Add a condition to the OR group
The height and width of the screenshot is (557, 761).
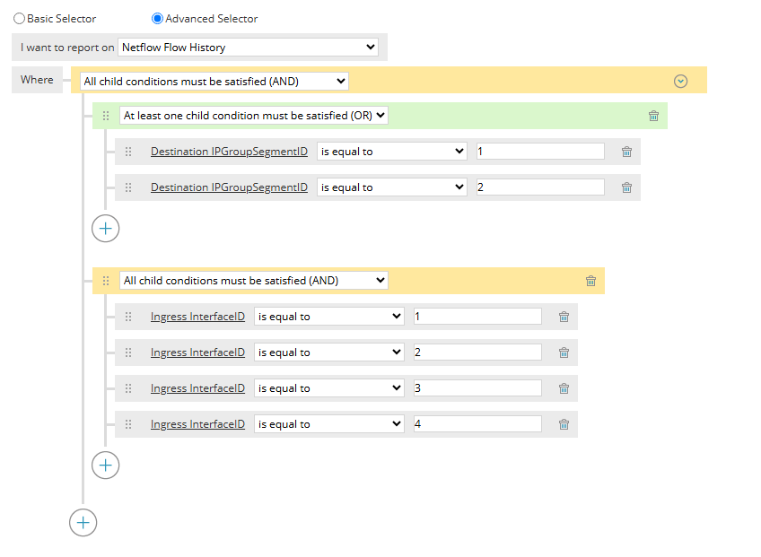pos(106,228)
